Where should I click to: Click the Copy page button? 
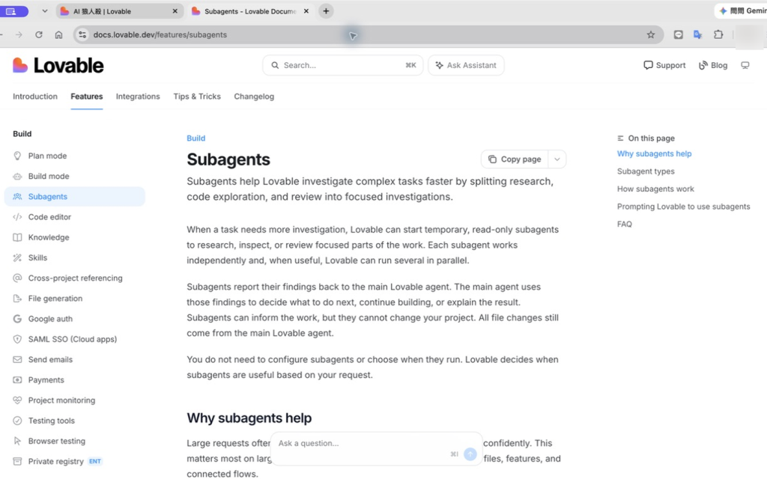(515, 159)
